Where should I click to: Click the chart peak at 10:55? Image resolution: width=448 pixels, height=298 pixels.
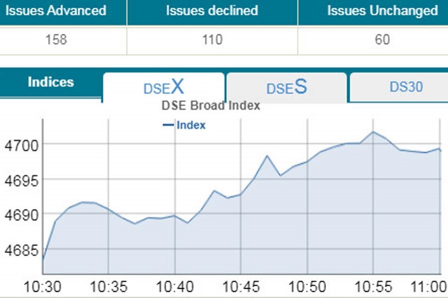click(373, 132)
